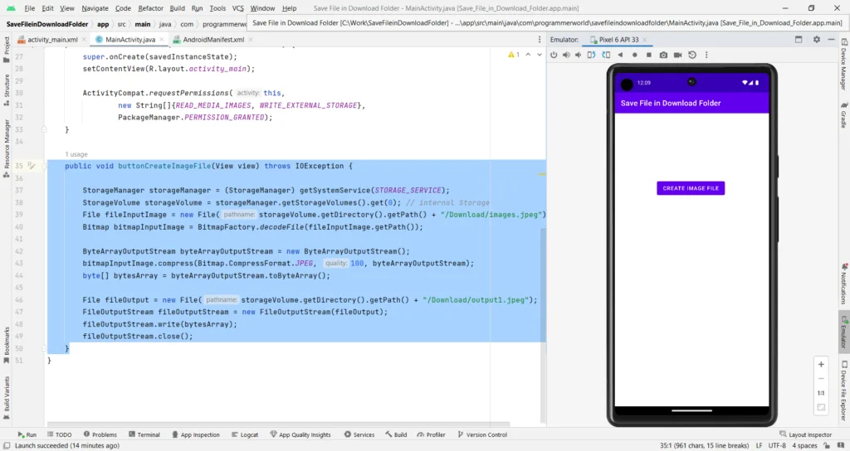
Task: Rotate emulator right
Action: click(x=606, y=55)
